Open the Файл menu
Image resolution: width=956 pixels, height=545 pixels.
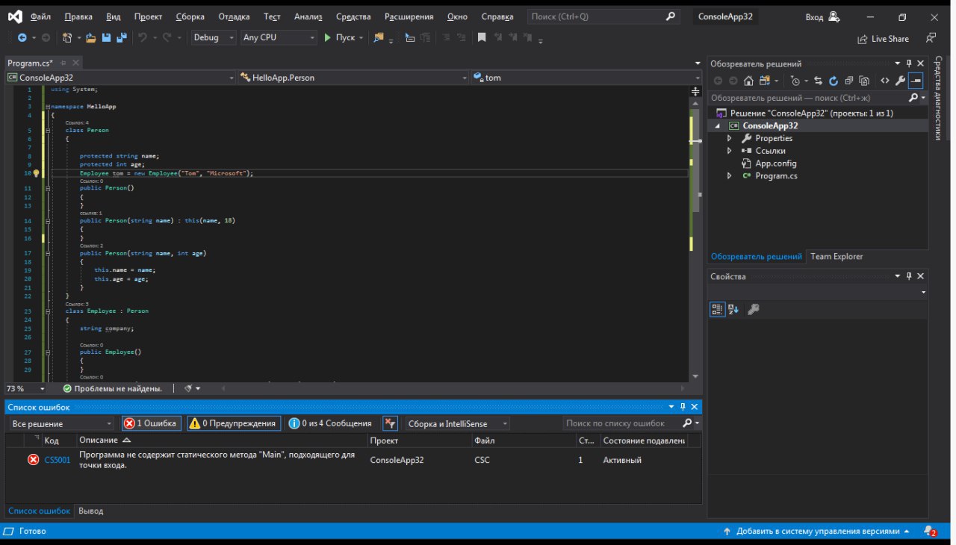pos(41,16)
